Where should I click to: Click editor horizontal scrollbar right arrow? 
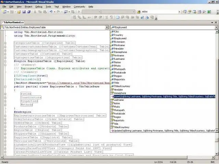coord(213,157)
